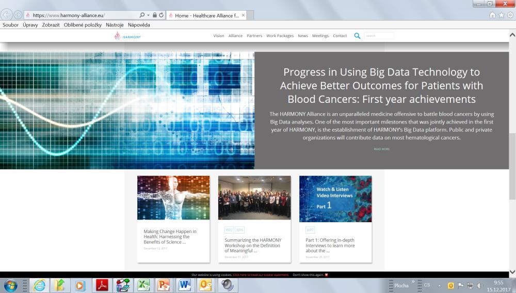
Task: Click the site search input field
Action: [x=379, y=36]
